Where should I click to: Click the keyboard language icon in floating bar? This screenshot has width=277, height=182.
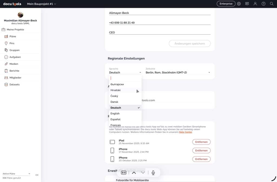pyautogui.click(x=124, y=173)
